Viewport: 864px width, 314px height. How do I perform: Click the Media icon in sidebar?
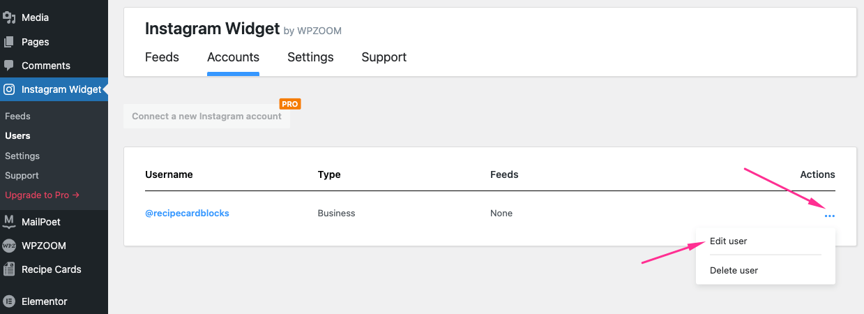point(9,17)
